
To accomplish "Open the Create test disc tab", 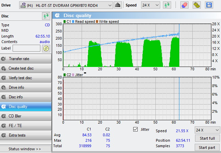I will point(26,68).
